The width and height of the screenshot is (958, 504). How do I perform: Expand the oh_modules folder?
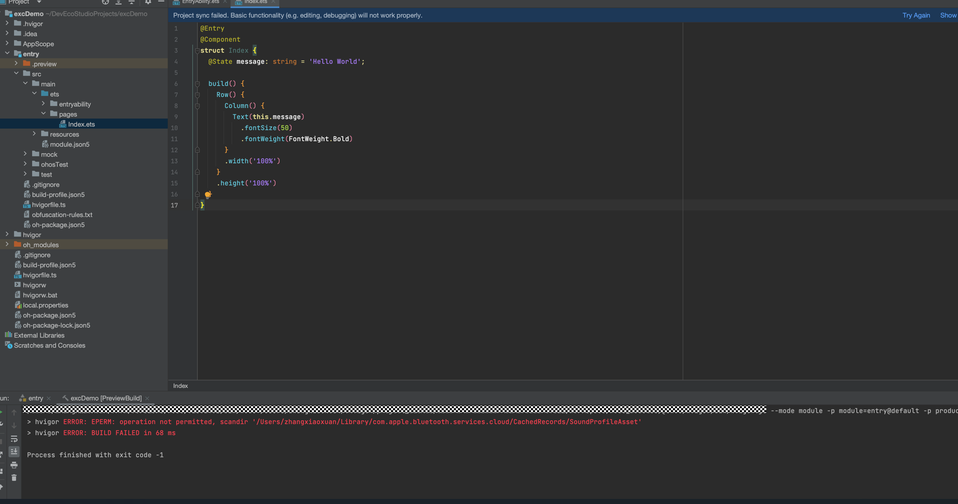7,245
